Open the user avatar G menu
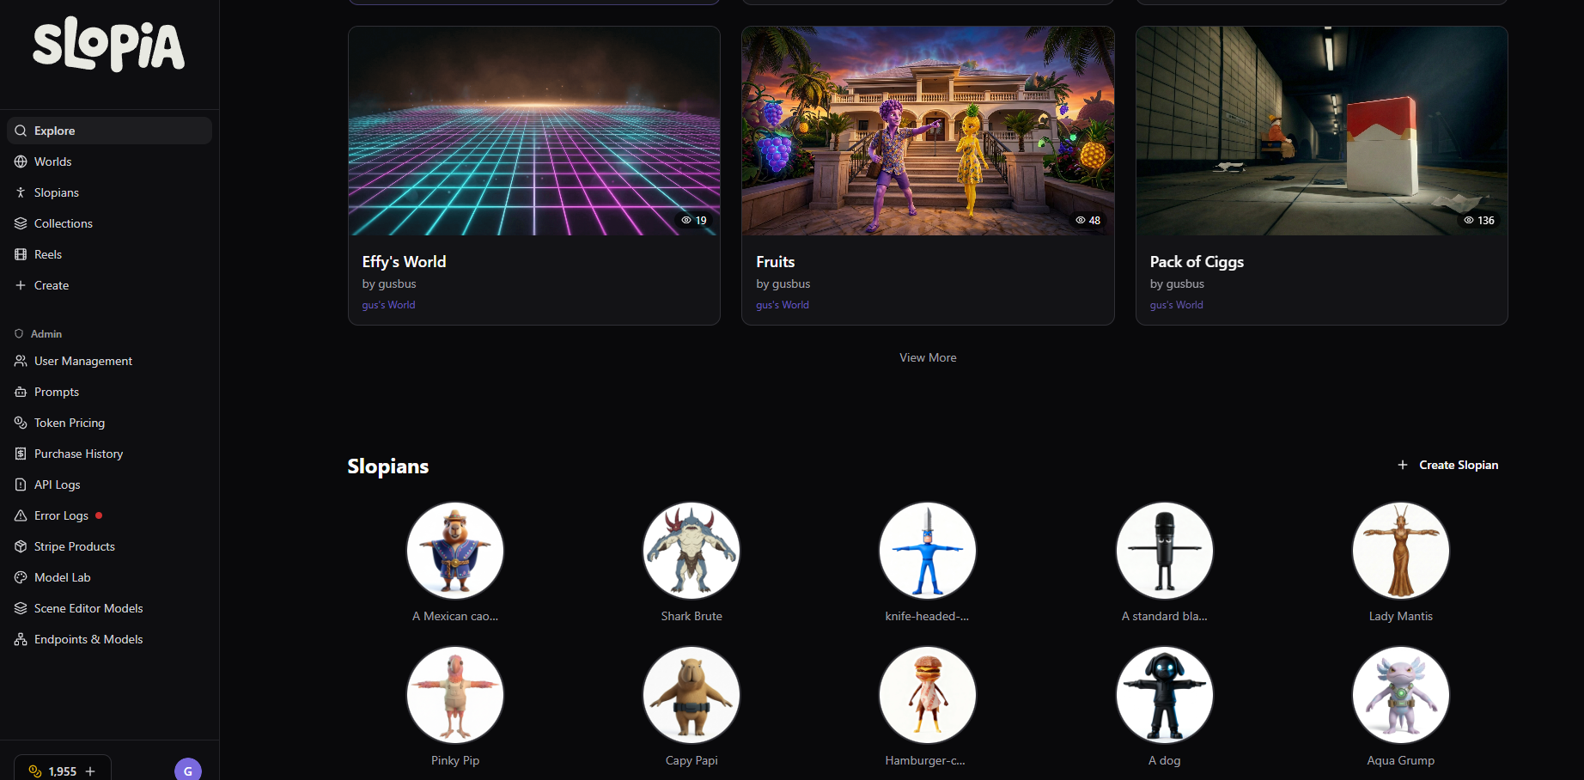The height and width of the screenshot is (780, 1584). tap(187, 770)
